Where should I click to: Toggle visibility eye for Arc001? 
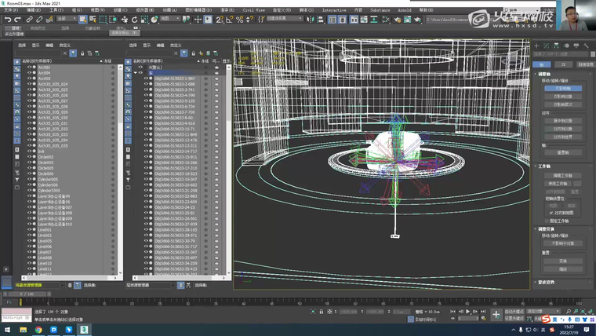click(x=31, y=68)
